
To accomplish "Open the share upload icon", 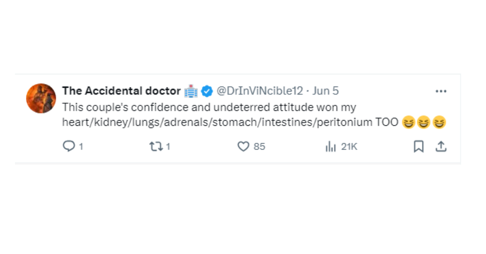I will tap(441, 146).
